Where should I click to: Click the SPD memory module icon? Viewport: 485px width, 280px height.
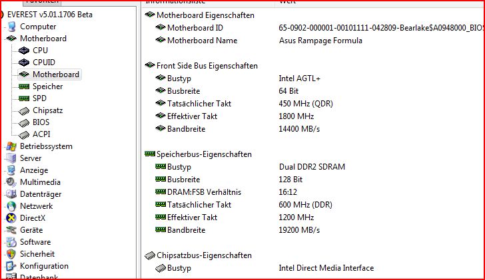click(x=24, y=98)
